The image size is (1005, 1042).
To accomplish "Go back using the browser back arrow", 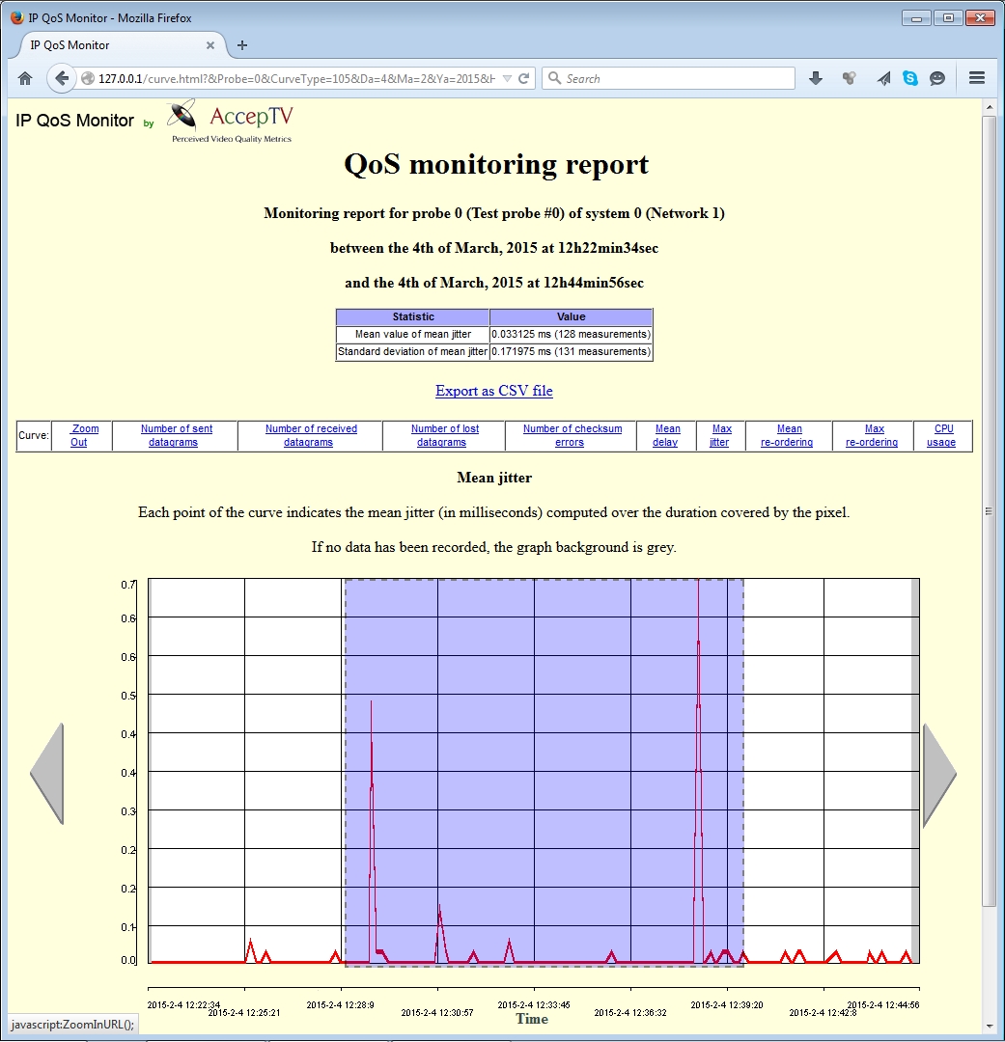I will point(61,78).
